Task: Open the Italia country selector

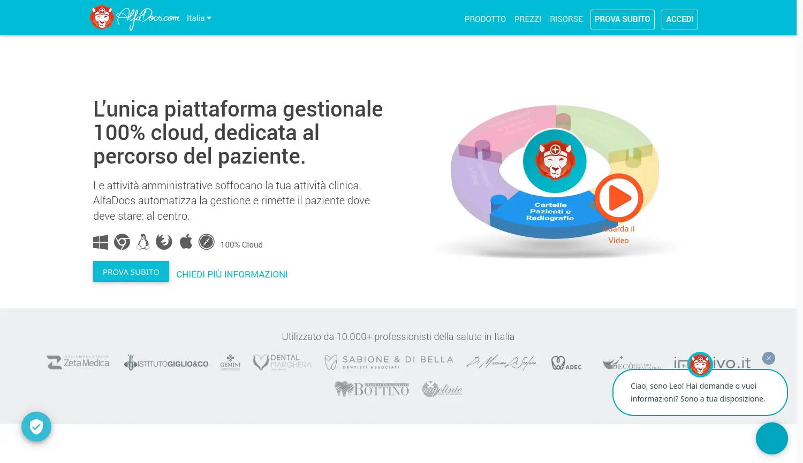Action: coord(199,18)
